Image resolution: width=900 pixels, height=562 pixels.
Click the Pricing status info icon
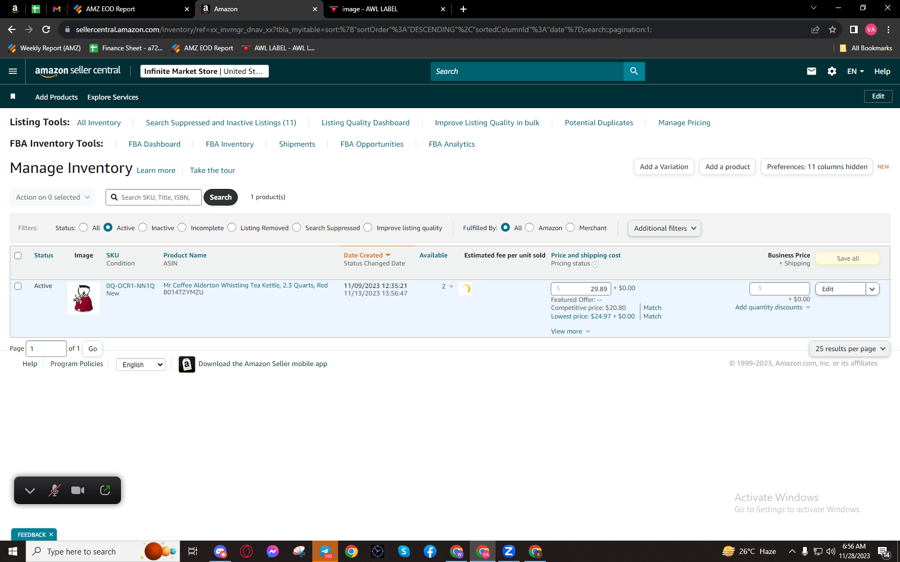tap(595, 264)
